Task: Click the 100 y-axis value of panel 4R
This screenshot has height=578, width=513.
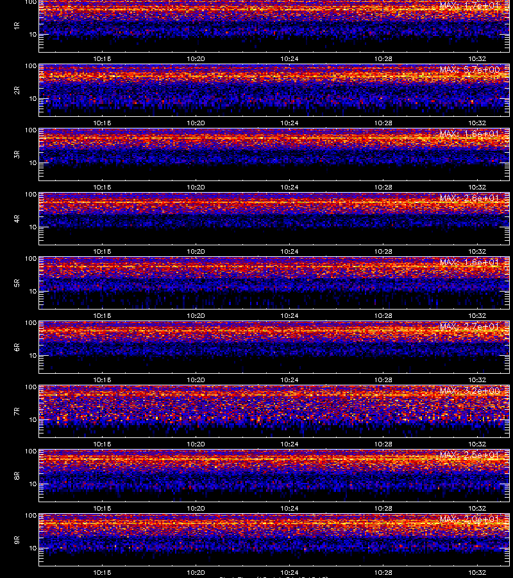Action: point(31,194)
